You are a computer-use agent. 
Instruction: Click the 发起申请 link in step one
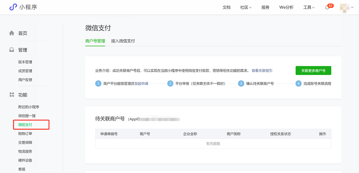(141, 83)
